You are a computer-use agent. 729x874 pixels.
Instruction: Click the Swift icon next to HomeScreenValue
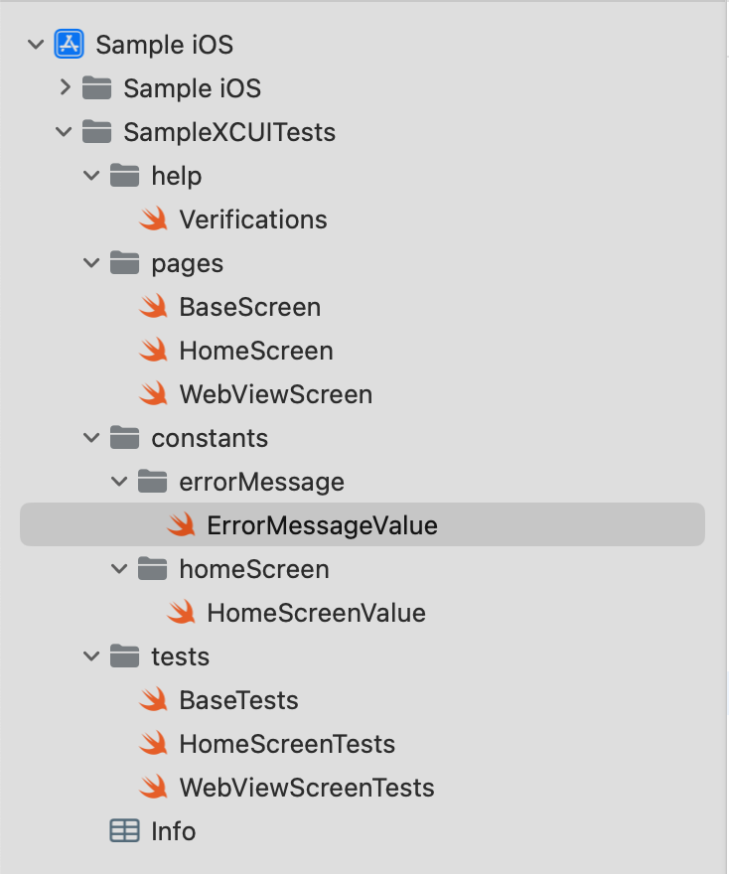(181, 613)
